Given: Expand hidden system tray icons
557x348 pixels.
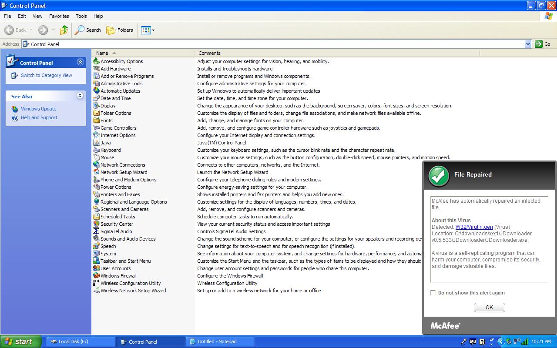Looking at the screenshot, I should 500,342.
